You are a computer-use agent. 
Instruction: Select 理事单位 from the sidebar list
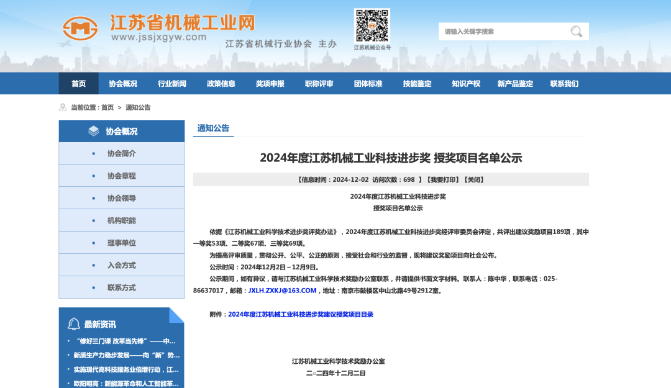click(121, 243)
